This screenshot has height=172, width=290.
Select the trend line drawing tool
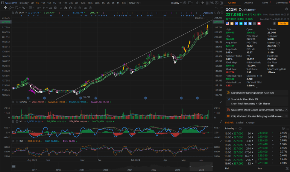tap(10, 8)
